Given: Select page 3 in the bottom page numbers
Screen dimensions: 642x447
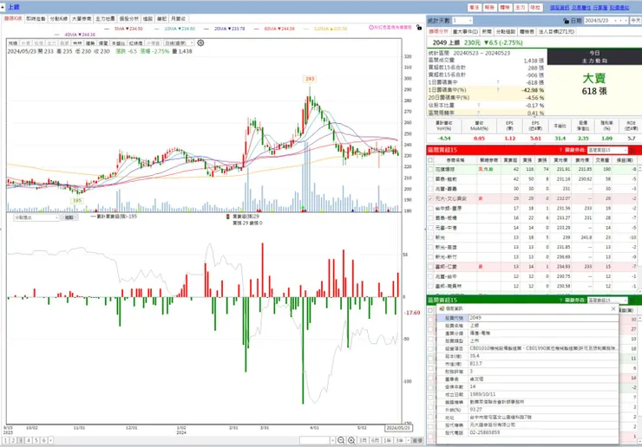Looking at the screenshot, I should (21, 440).
